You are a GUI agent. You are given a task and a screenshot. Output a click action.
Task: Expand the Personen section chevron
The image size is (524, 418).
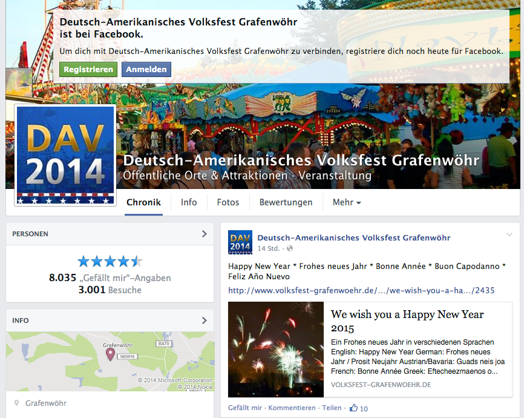[205, 234]
